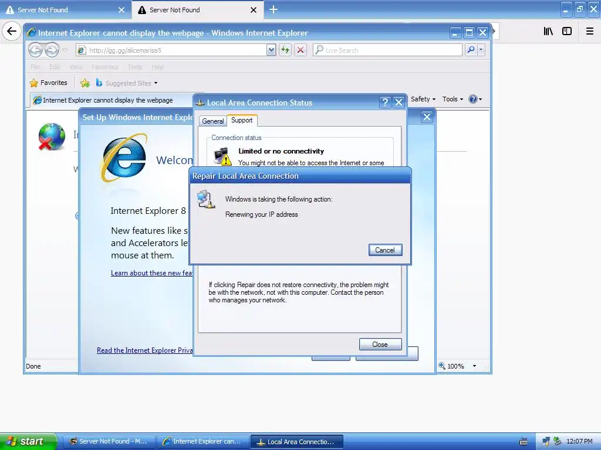Viewport: 601px width, 450px height.
Task: Click the help question mark in Connection Status
Action: pos(385,103)
